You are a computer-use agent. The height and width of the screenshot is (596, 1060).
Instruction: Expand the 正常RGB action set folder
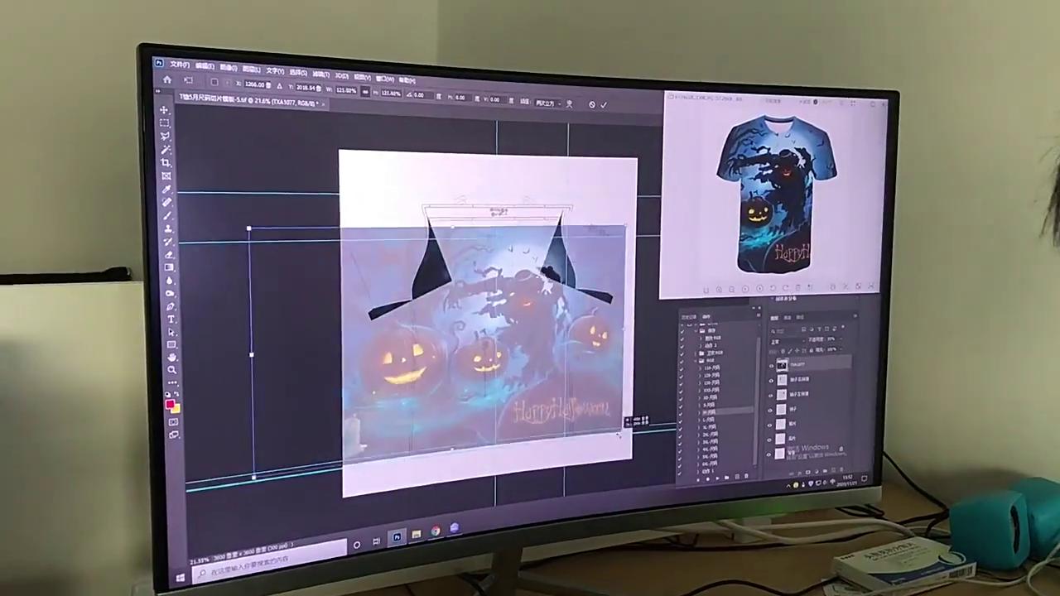click(x=696, y=353)
